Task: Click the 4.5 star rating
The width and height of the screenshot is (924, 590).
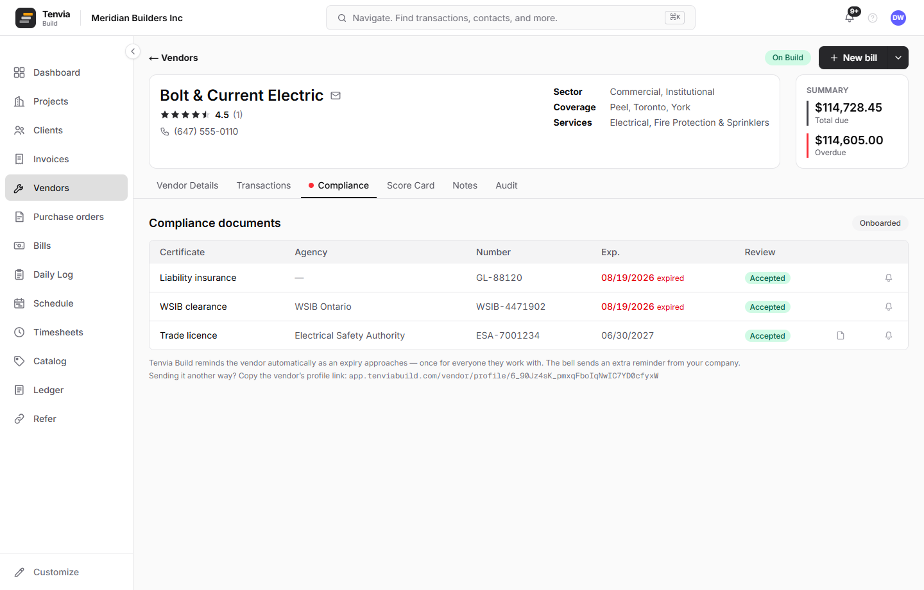Action: 201,115
